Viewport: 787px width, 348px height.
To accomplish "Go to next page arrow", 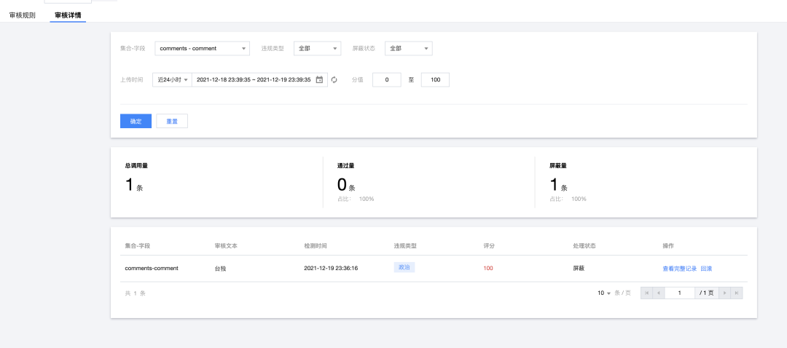I will (x=725, y=293).
